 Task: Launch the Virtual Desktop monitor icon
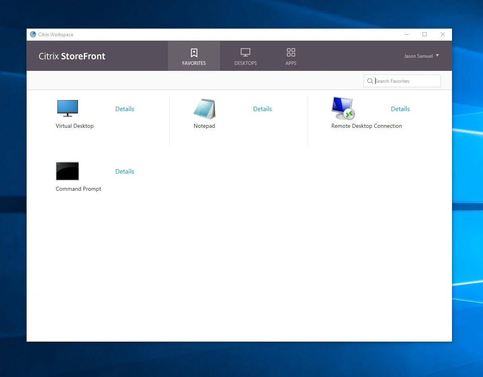tap(68, 108)
